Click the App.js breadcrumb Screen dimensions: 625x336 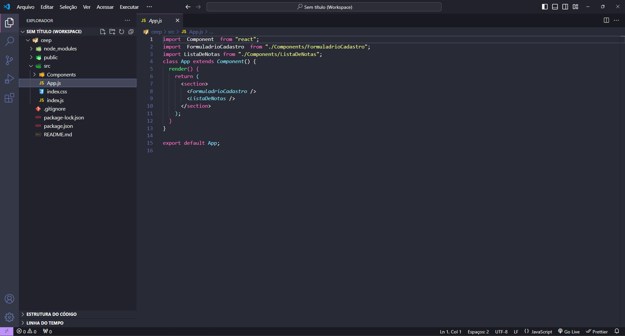(x=196, y=32)
